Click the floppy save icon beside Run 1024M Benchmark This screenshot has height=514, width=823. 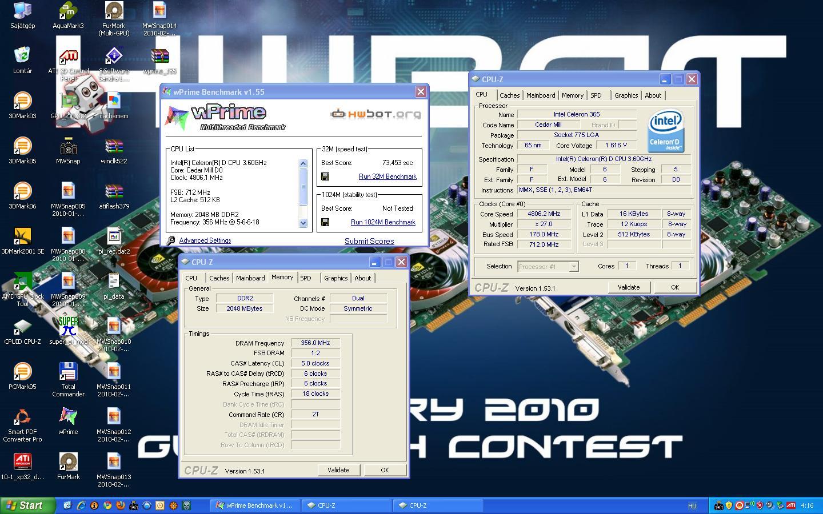[x=325, y=222]
